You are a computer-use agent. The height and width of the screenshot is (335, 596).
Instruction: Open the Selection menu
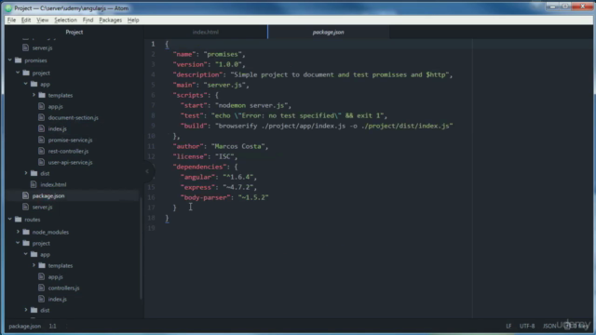click(x=65, y=20)
